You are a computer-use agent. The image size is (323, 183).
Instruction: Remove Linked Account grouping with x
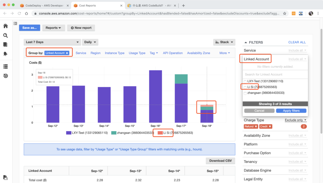[67, 53]
